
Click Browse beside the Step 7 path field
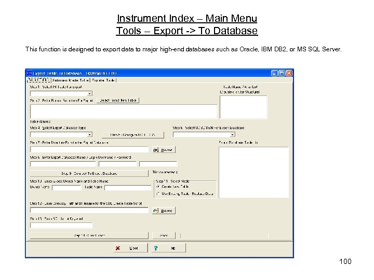pyautogui.click(x=164, y=150)
